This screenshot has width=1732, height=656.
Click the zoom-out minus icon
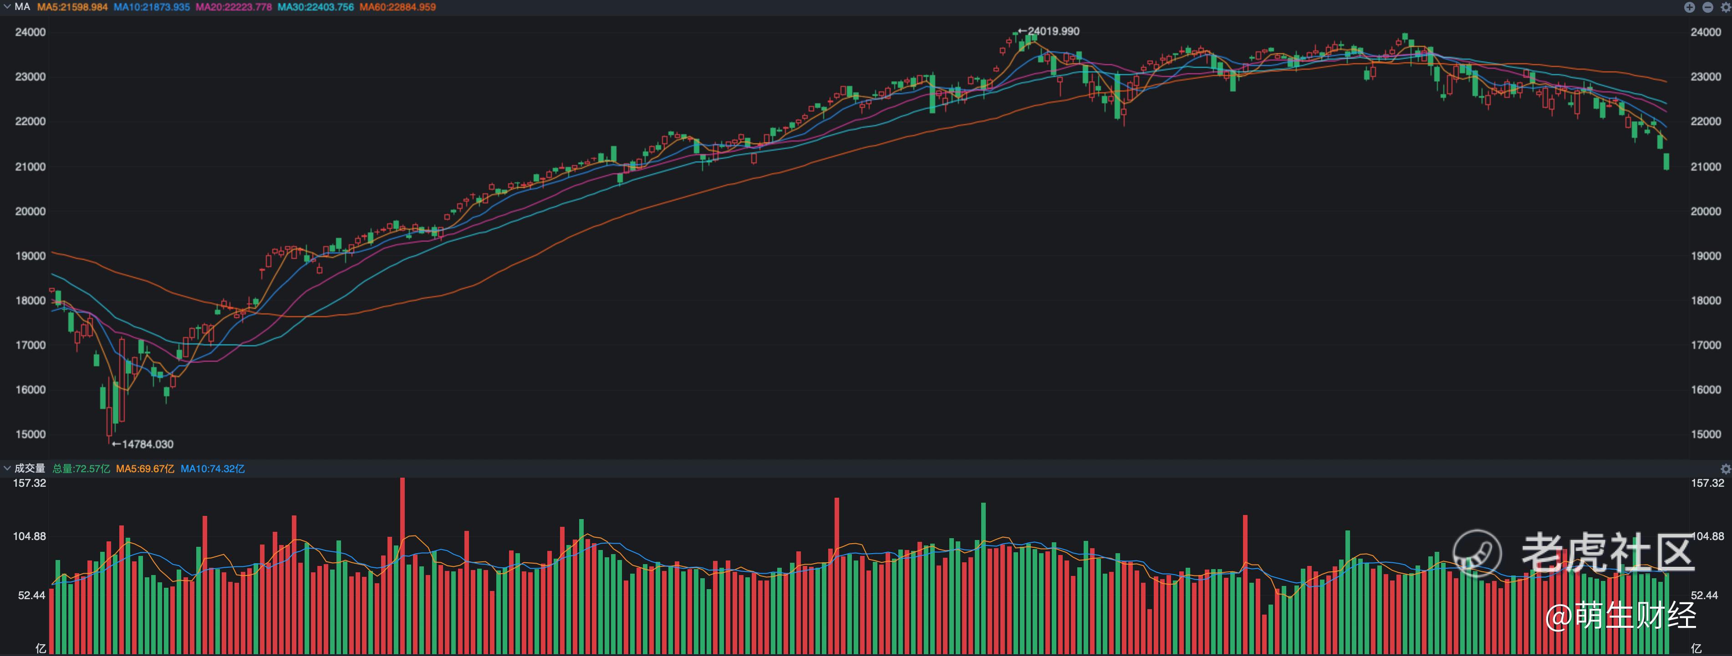(x=1708, y=7)
